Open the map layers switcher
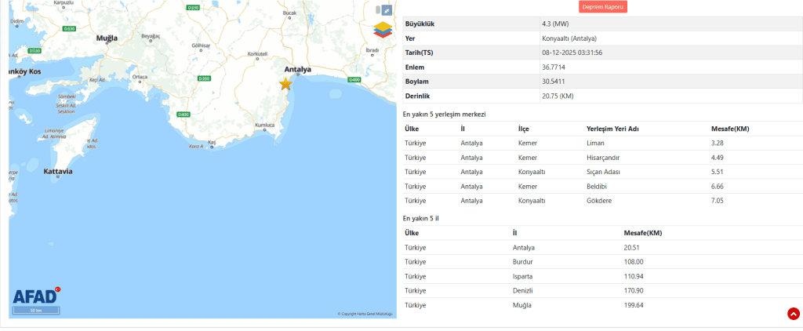 pos(383,30)
